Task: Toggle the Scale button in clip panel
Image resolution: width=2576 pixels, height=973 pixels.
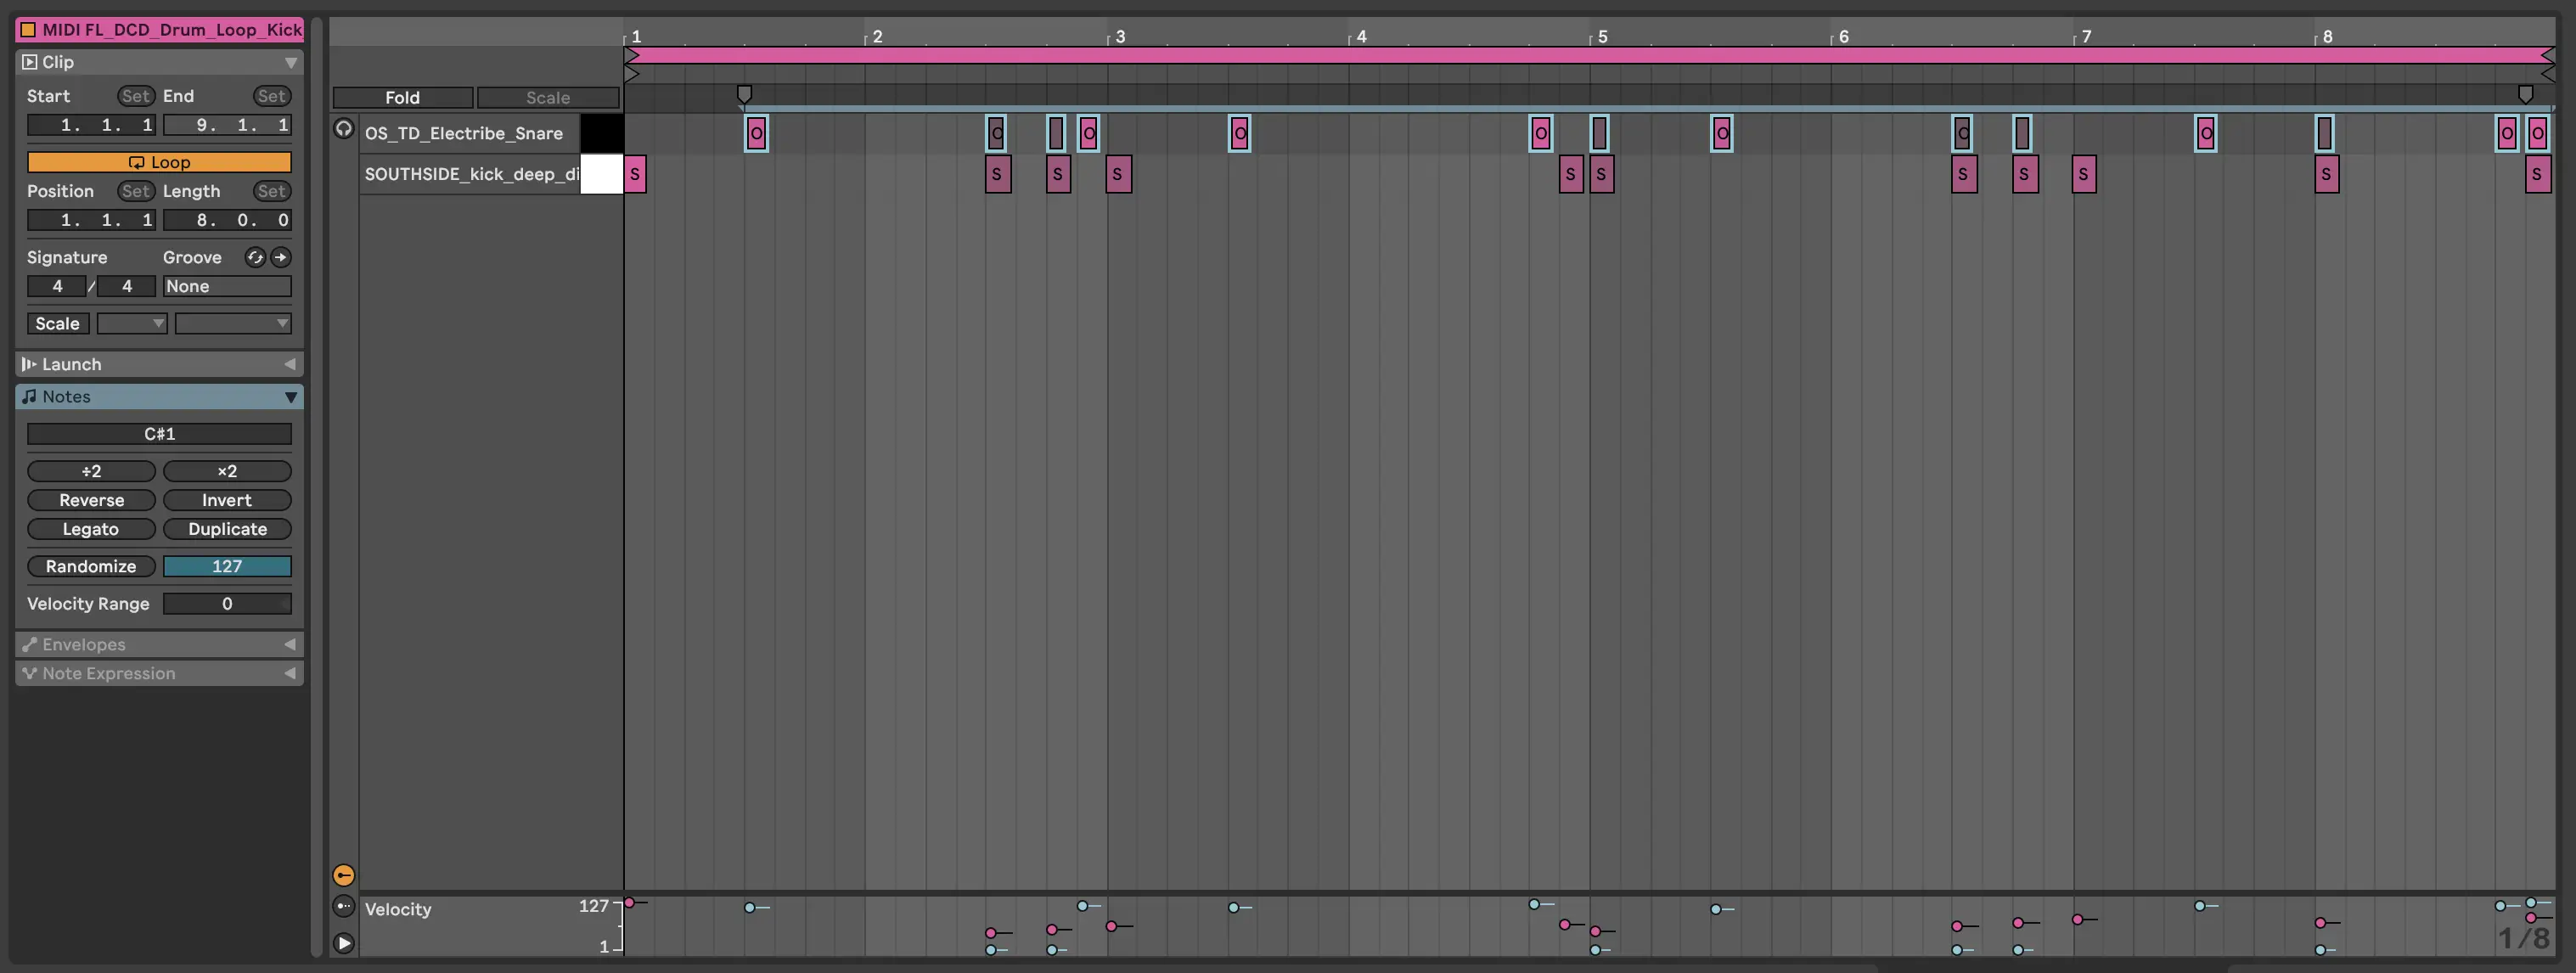Action: 57,323
